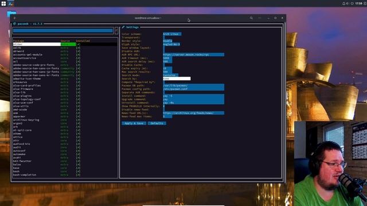Click the Pacman config path field

click(x=194, y=89)
